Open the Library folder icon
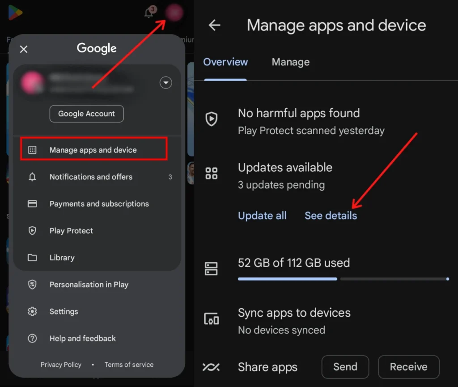Image resolution: width=458 pixels, height=387 pixels. tap(32, 258)
